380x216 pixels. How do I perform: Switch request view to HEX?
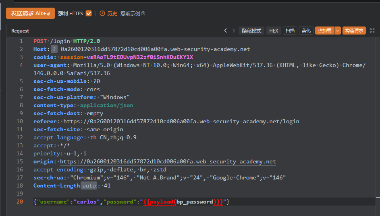[x=274, y=31]
